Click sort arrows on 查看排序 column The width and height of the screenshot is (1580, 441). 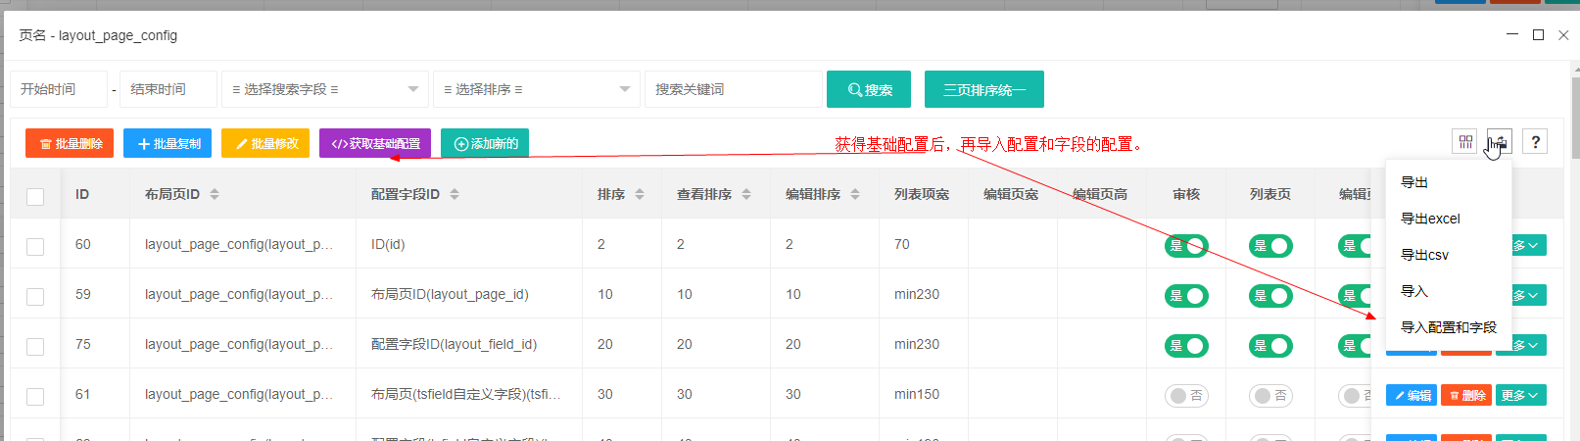[746, 194]
